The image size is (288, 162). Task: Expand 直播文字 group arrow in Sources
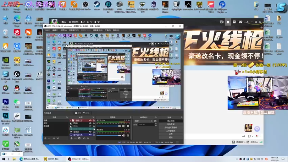pos(70,121)
